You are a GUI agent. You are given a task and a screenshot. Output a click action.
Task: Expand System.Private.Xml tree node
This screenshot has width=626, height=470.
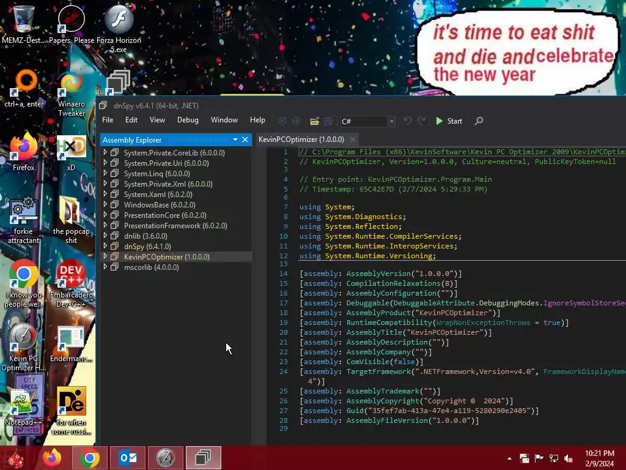click(105, 184)
